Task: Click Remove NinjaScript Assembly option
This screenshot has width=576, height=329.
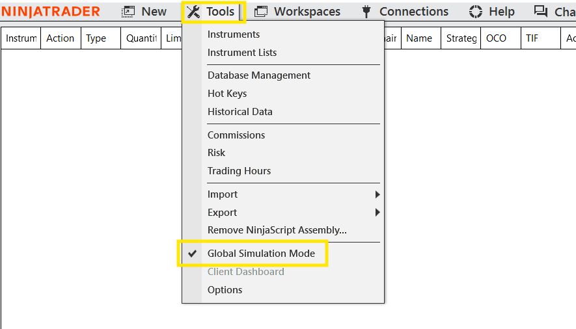Action: tap(277, 230)
